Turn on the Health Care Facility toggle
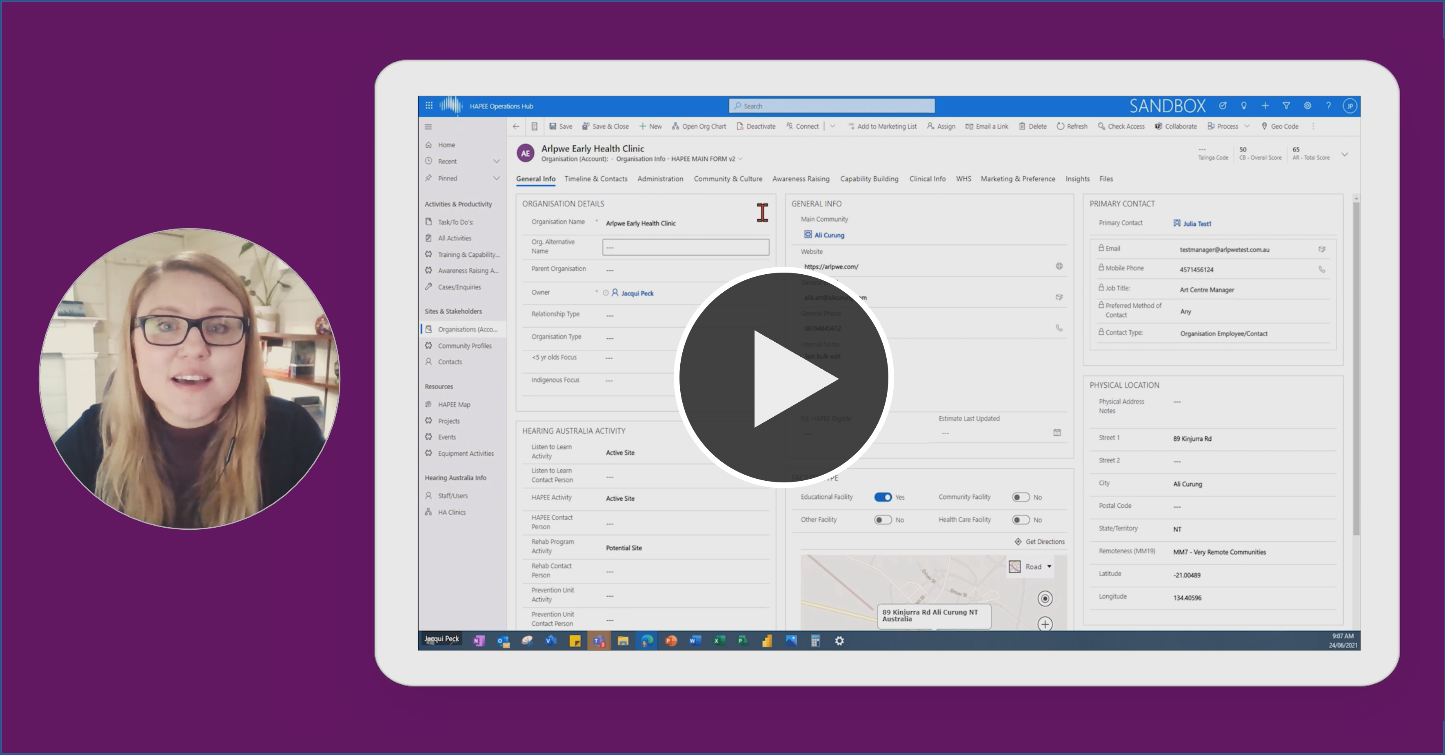This screenshot has height=755, width=1445. click(1020, 520)
